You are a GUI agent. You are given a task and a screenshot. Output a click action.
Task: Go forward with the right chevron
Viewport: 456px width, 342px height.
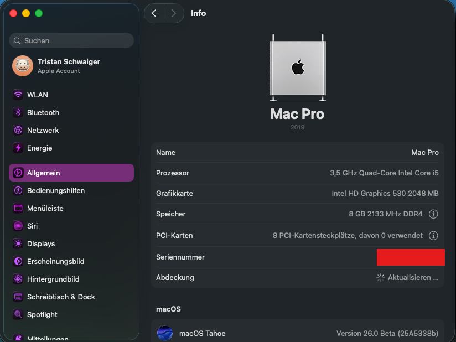[x=174, y=13]
